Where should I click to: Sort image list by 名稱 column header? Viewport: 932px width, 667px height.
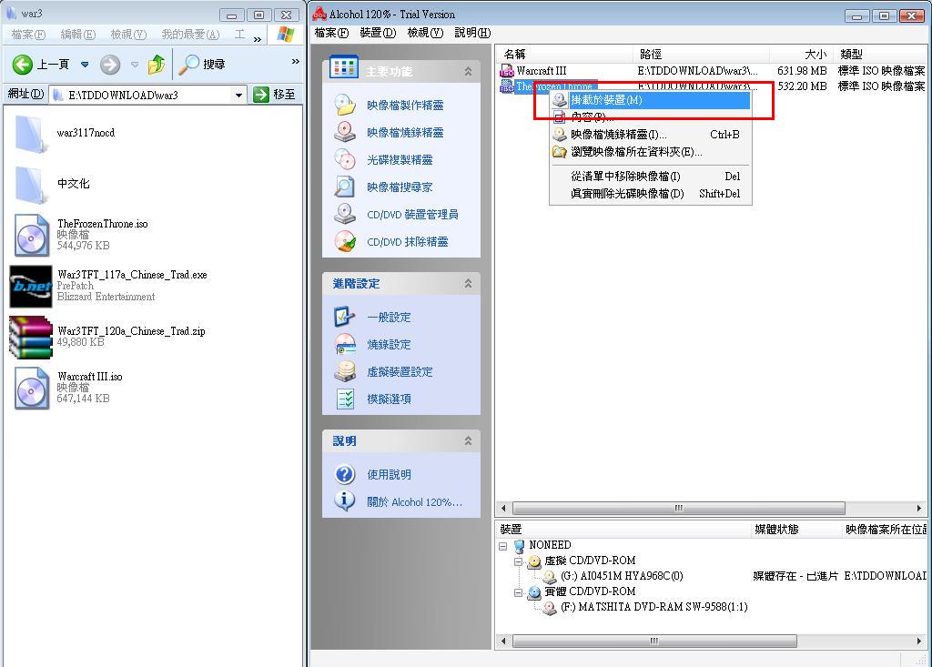coord(564,54)
